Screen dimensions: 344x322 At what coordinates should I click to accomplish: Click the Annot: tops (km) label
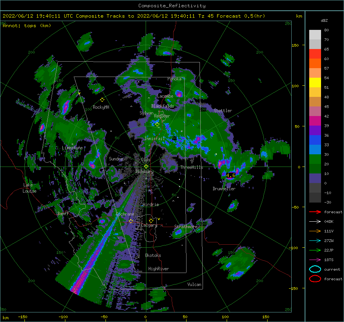pos(27,26)
